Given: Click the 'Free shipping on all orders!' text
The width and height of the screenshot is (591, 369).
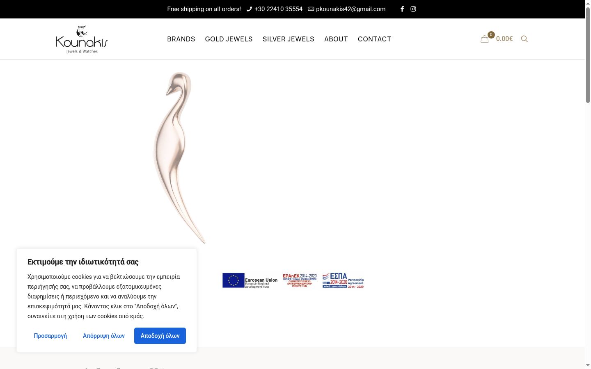Looking at the screenshot, I should click(204, 9).
